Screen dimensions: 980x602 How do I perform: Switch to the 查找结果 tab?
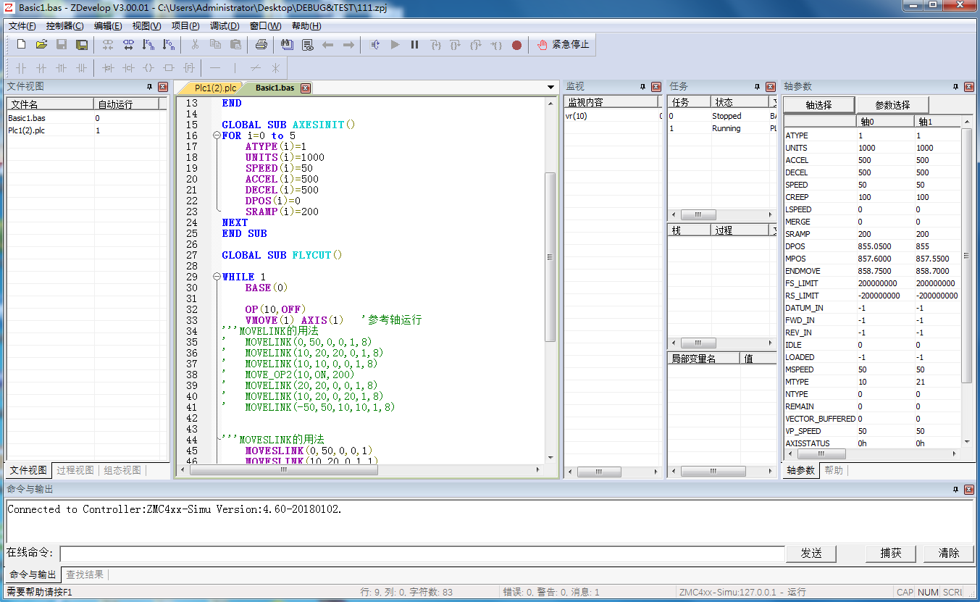click(x=85, y=574)
